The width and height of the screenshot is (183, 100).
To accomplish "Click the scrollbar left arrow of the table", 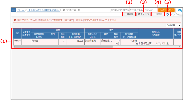I will pos(14,47).
